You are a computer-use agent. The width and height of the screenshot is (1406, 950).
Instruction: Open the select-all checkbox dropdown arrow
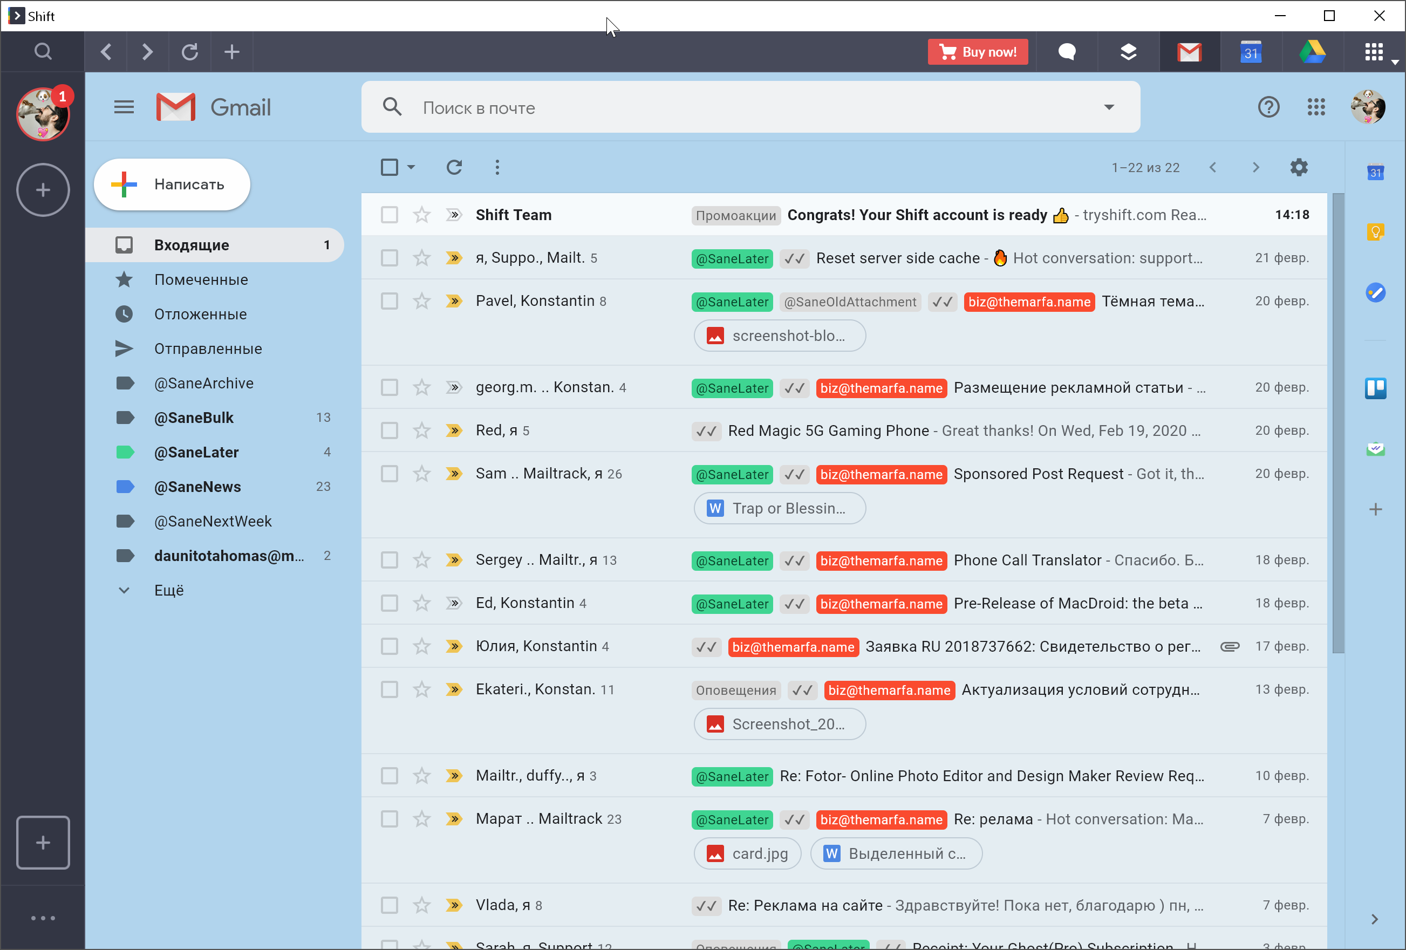pos(412,168)
